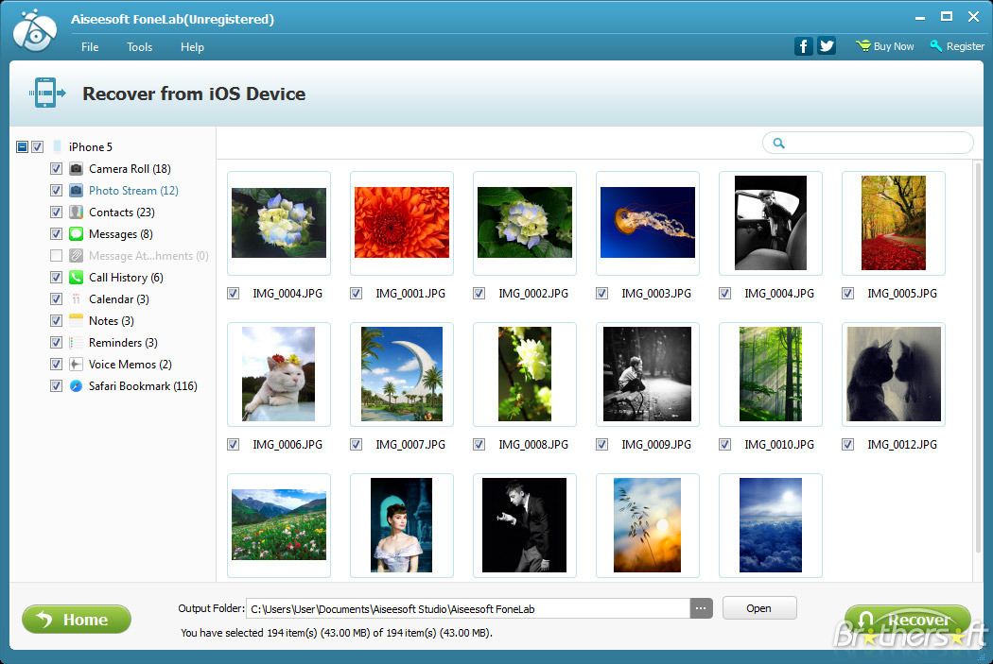Uncheck the Reminders checkbox

pos(57,343)
